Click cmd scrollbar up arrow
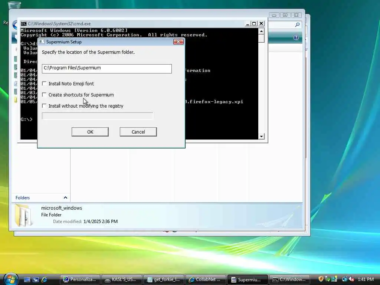Image resolution: width=380 pixels, height=285 pixels. [x=261, y=31]
